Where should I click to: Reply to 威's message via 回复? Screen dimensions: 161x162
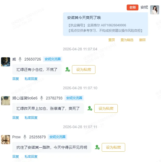pyautogui.click(x=16, y=79)
